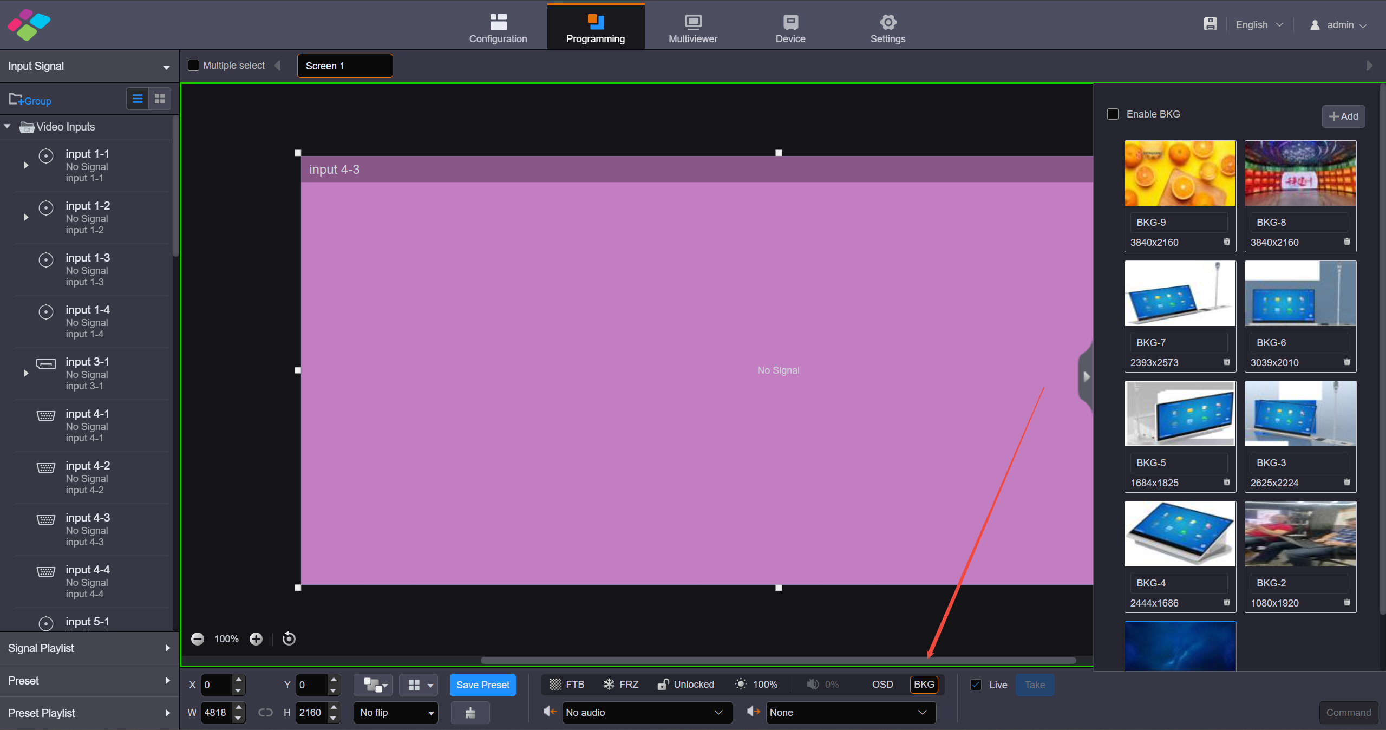Uncheck the Live checkbox
Viewport: 1386px width, 730px height.
click(x=976, y=685)
